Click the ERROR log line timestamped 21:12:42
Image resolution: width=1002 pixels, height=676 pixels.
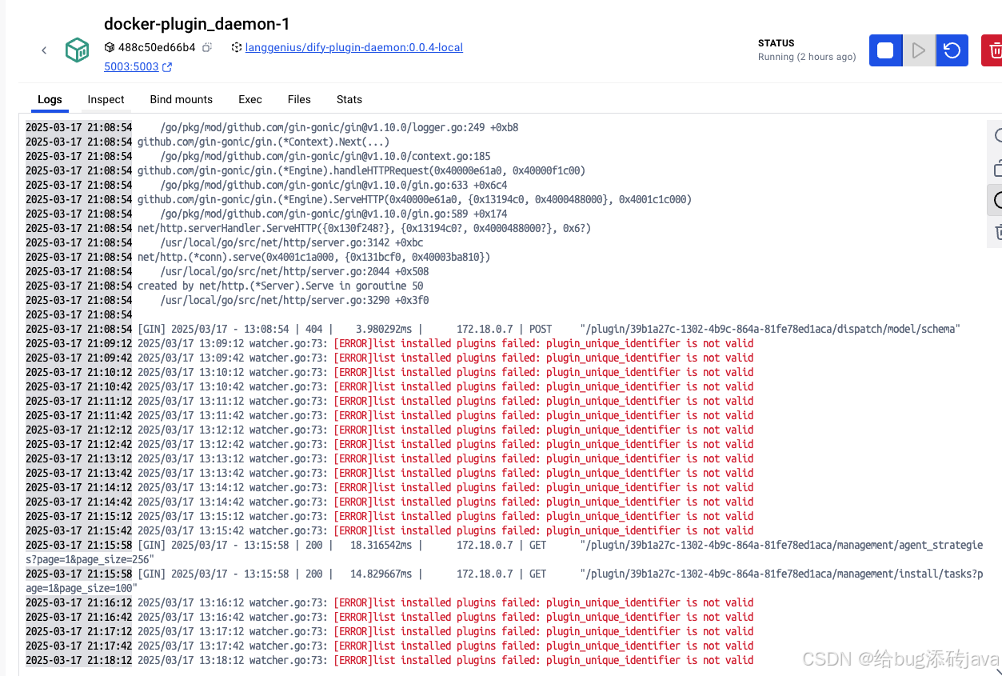tap(389, 444)
